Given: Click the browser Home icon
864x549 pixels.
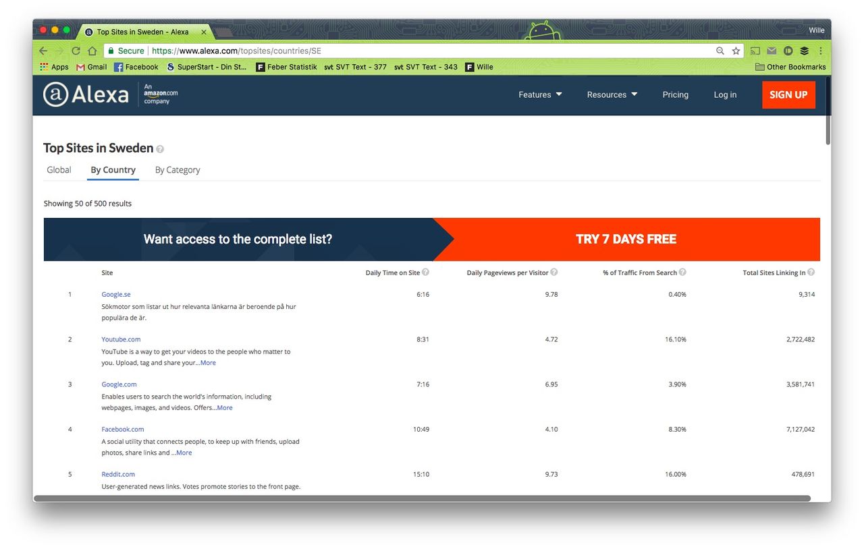Looking at the screenshot, I should pos(92,51).
